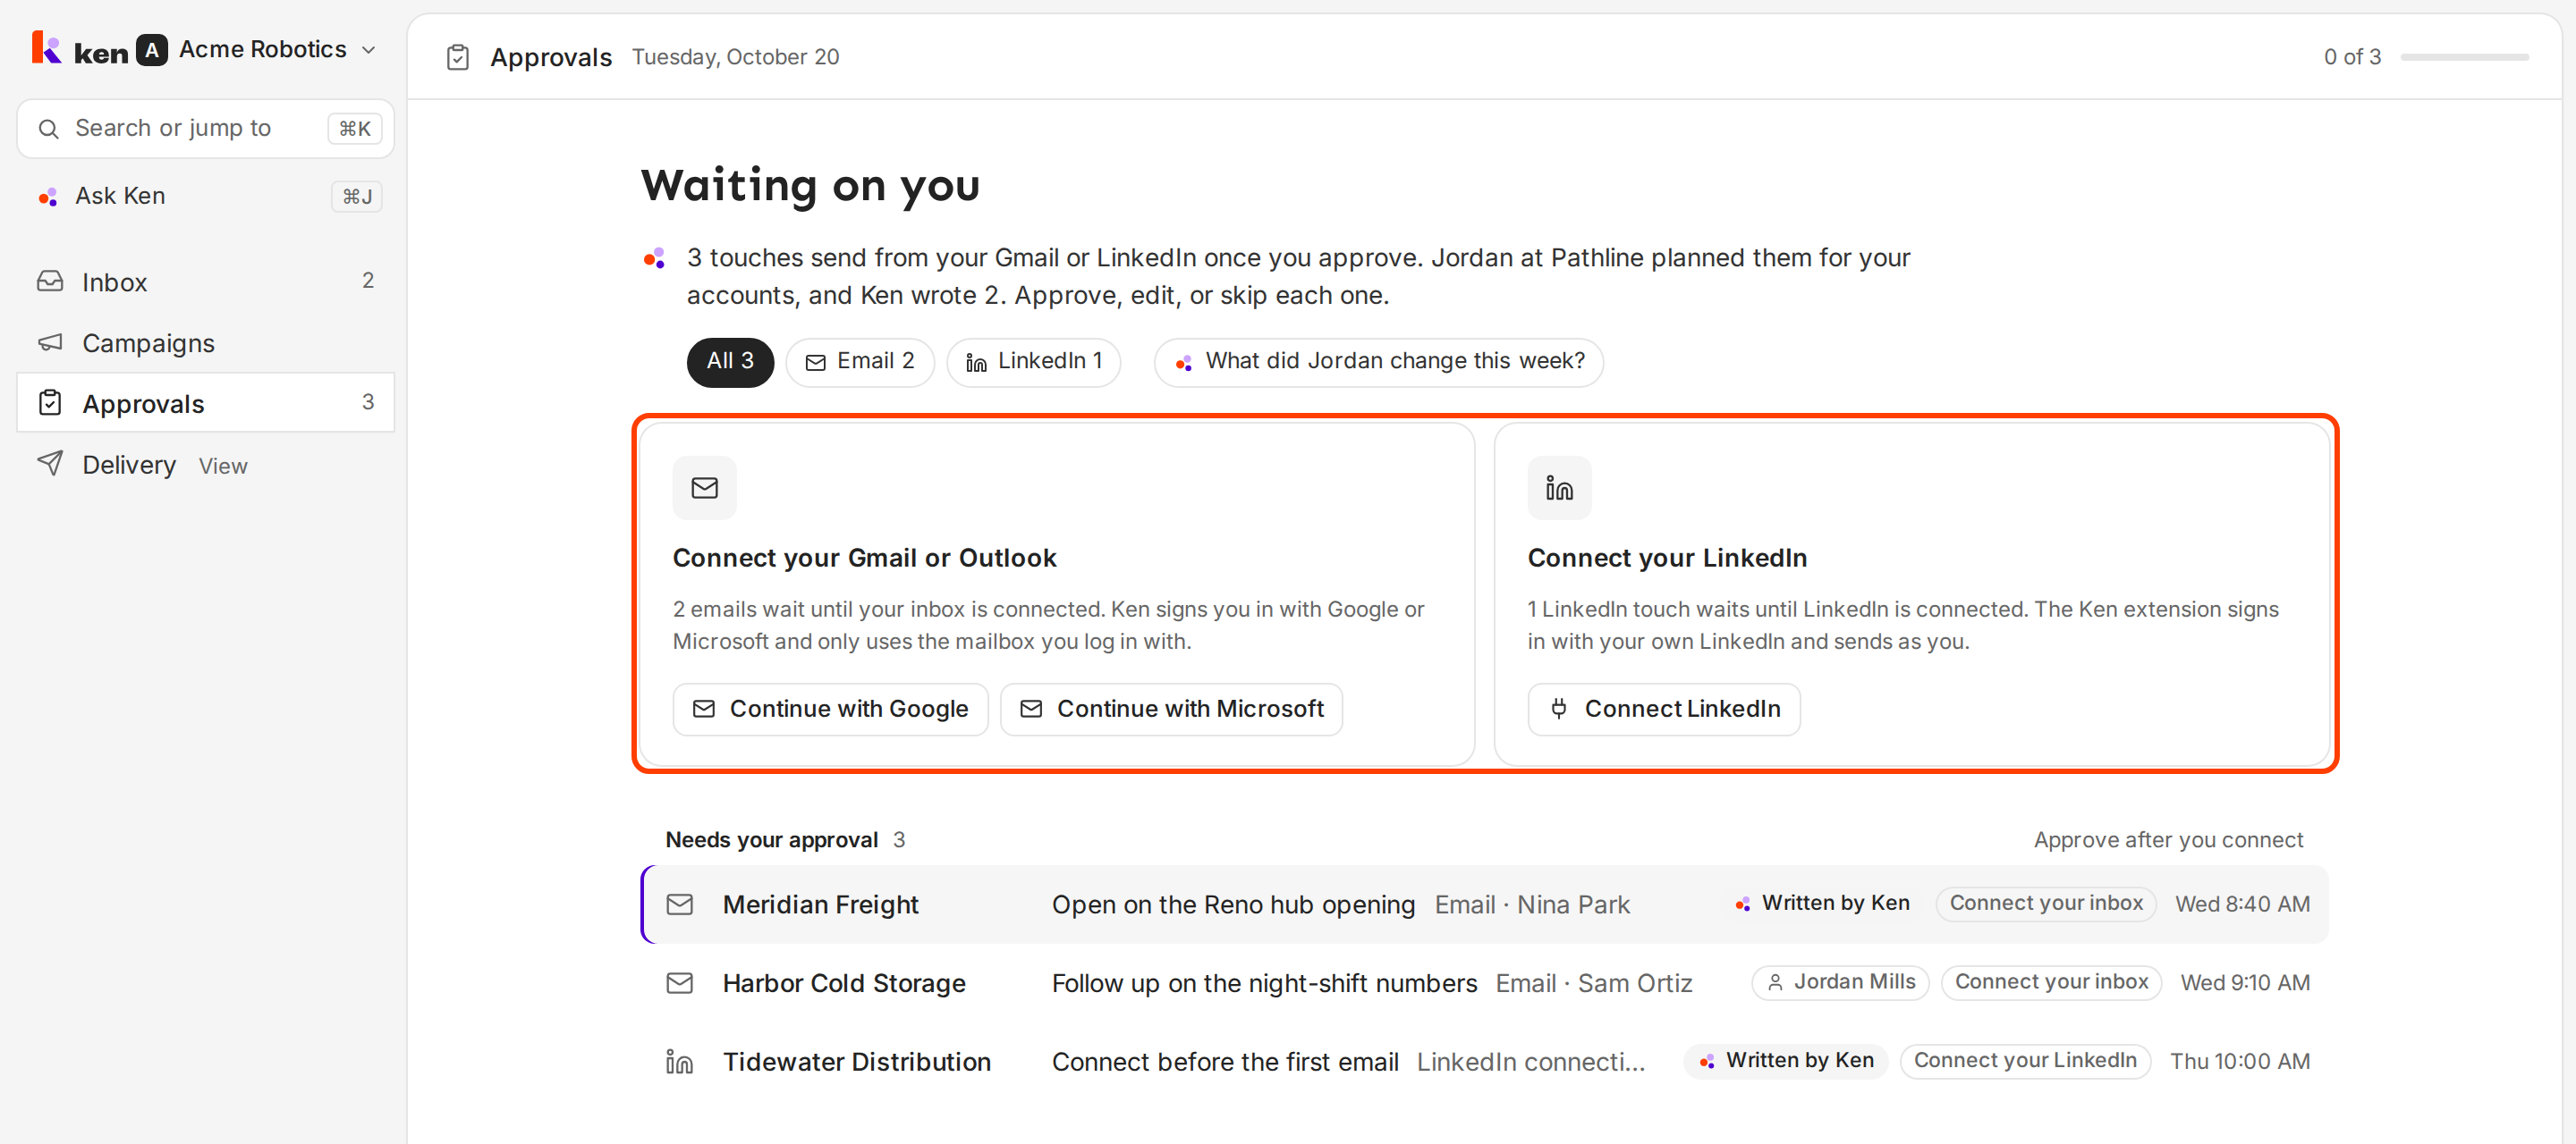The height and width of the screenshot is (1144, 2576).
Task: Click the Search or jump to field
Action: tap(206, 128)
